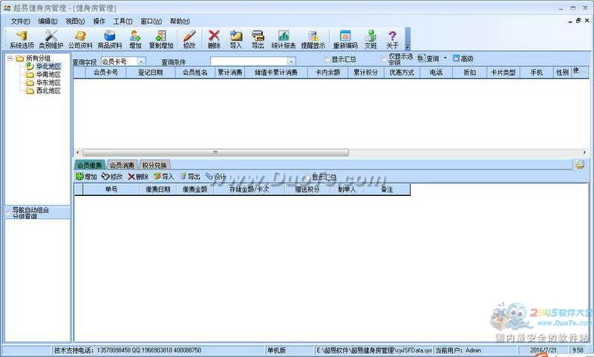This screenshot has height=357, width=594.
Task: Open 关于 about question-mark icon
Action: tap(392, 39)
